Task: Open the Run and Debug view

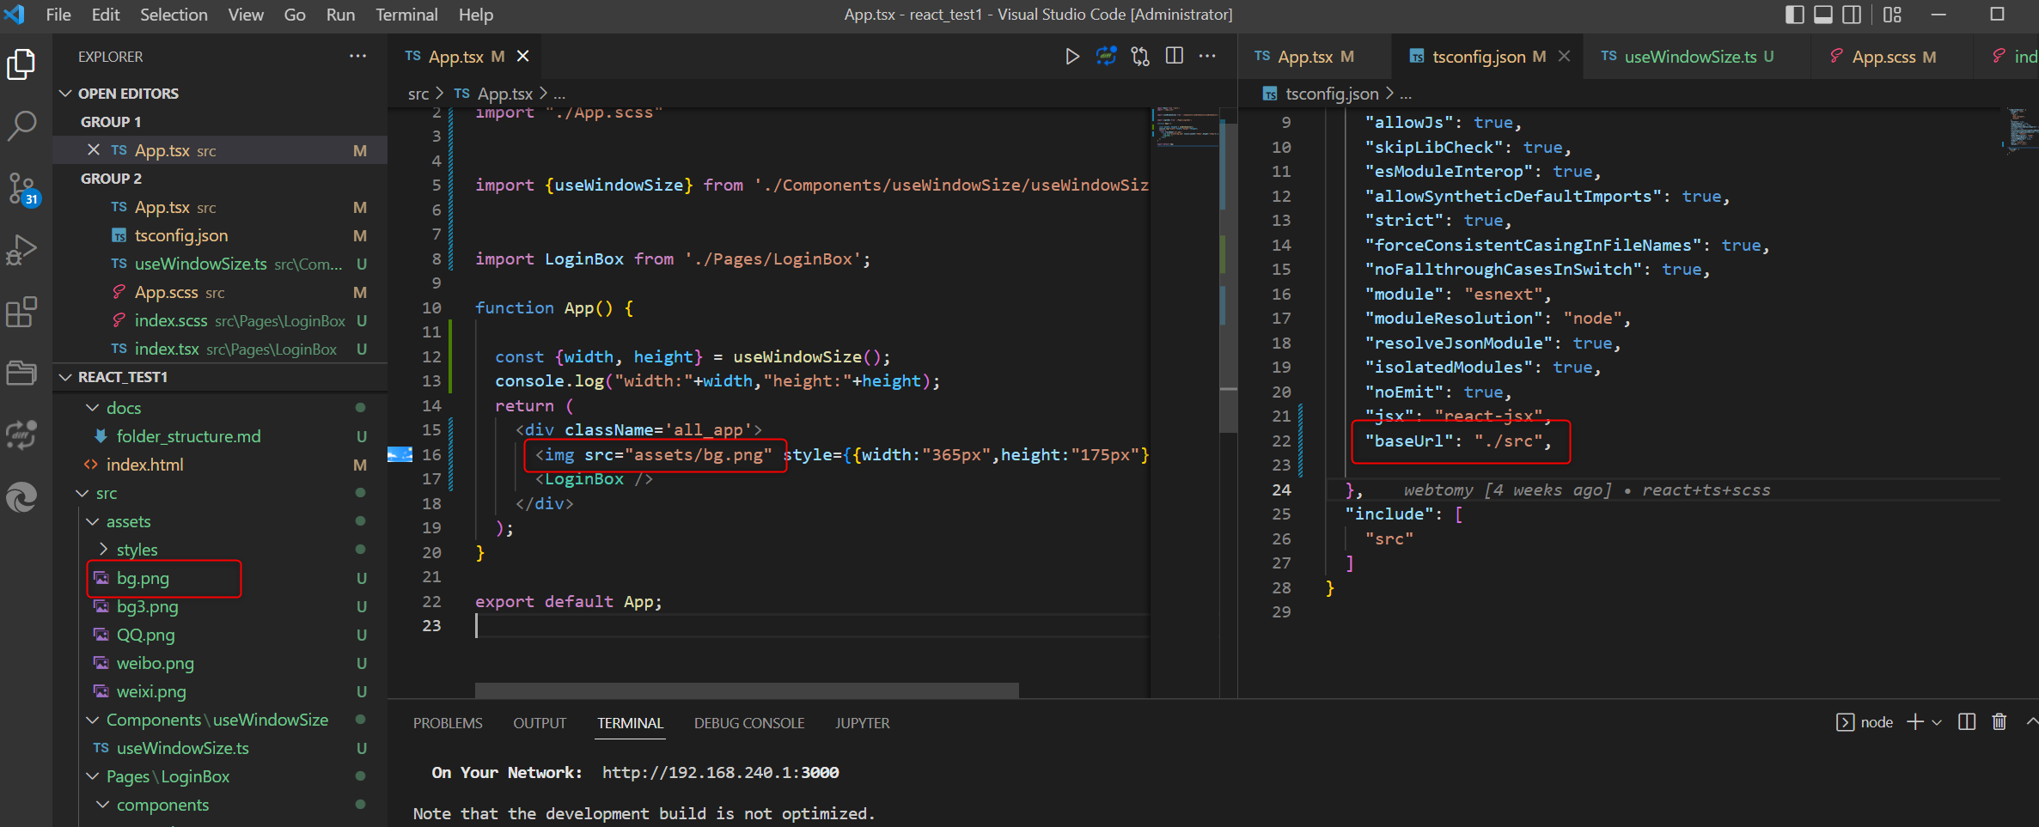Action: pos(21,250)
